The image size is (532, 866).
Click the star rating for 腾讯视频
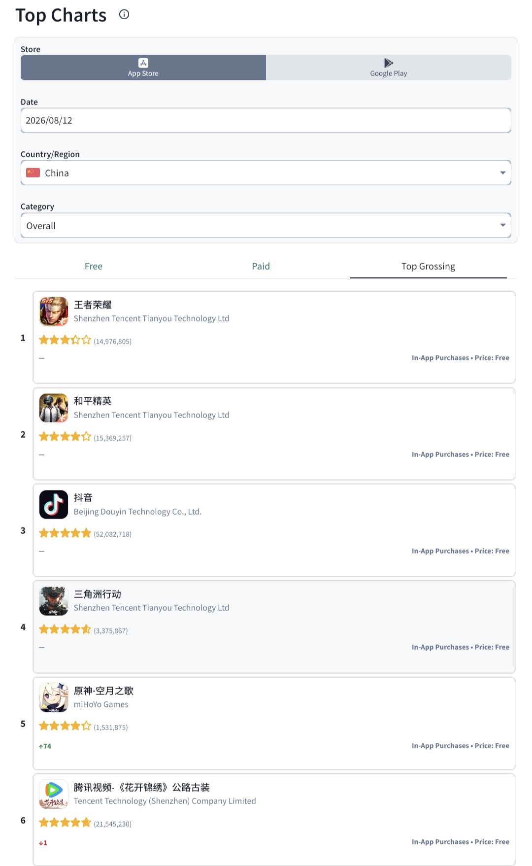[x=65, y=823]
